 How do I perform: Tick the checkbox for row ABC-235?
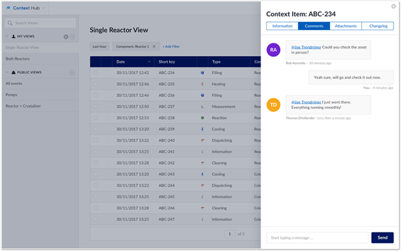(x=96, y=83)
